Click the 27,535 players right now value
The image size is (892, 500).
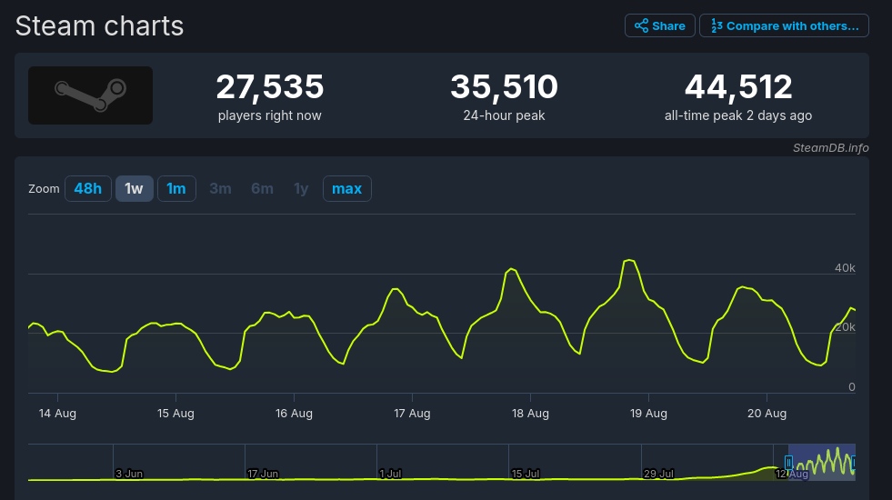click(x=270, y=86)
